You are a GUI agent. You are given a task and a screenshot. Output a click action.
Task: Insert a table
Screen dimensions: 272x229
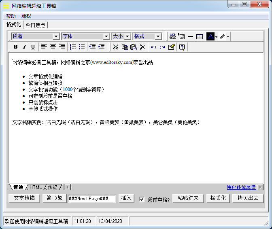pyautogui.click(x=200, y=36)
